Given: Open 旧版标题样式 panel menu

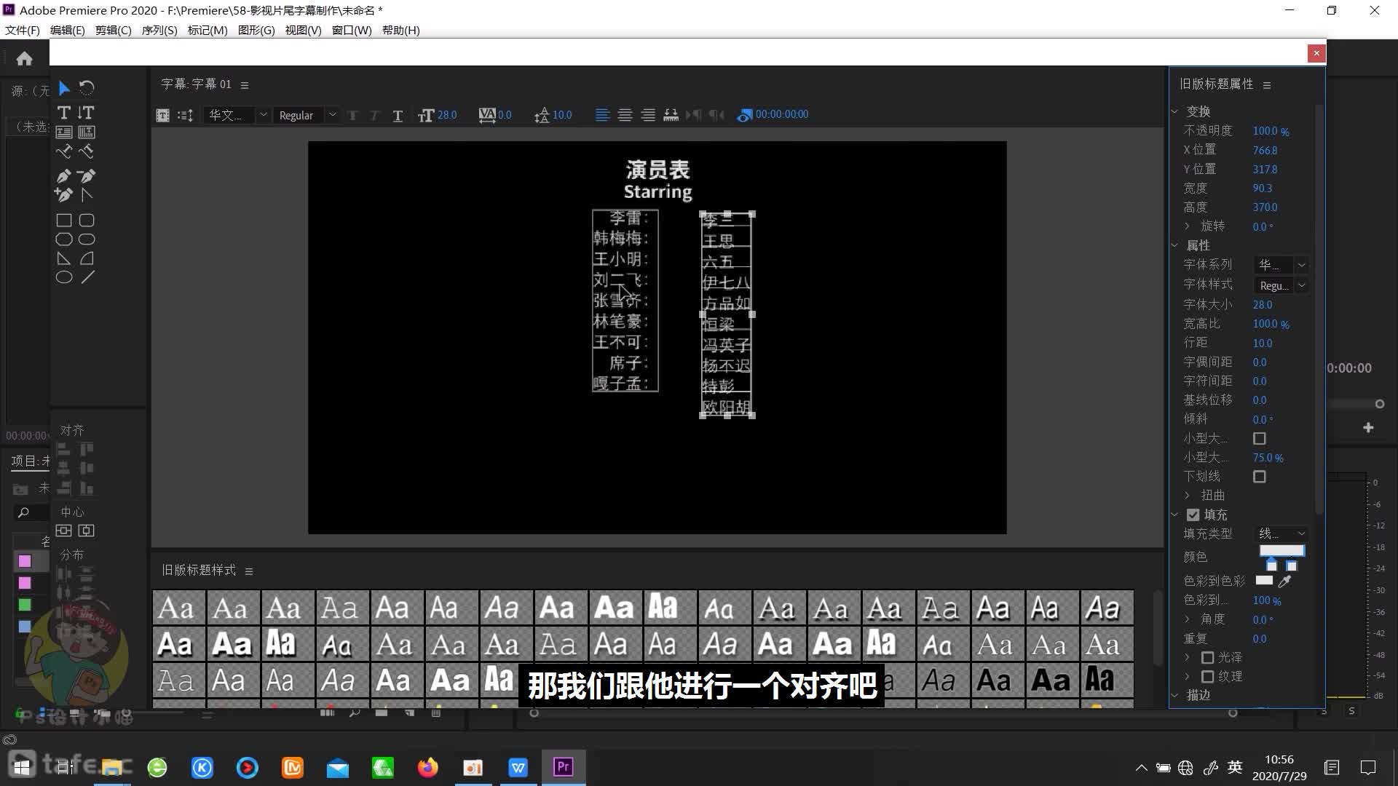Looking at the screenshot, I should [249, 571].
